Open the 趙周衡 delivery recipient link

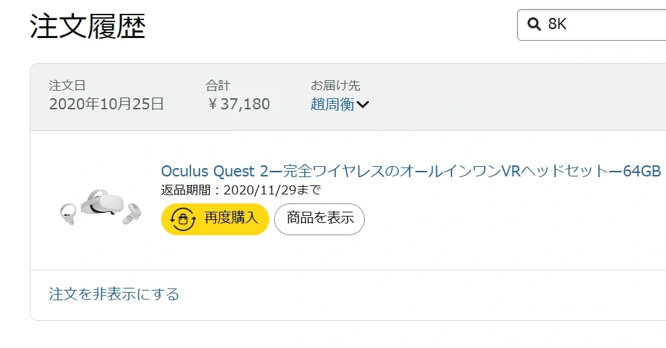[x=332, y=104]
